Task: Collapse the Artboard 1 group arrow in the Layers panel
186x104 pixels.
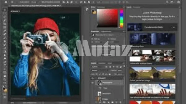Action: [x=96, y=78]
